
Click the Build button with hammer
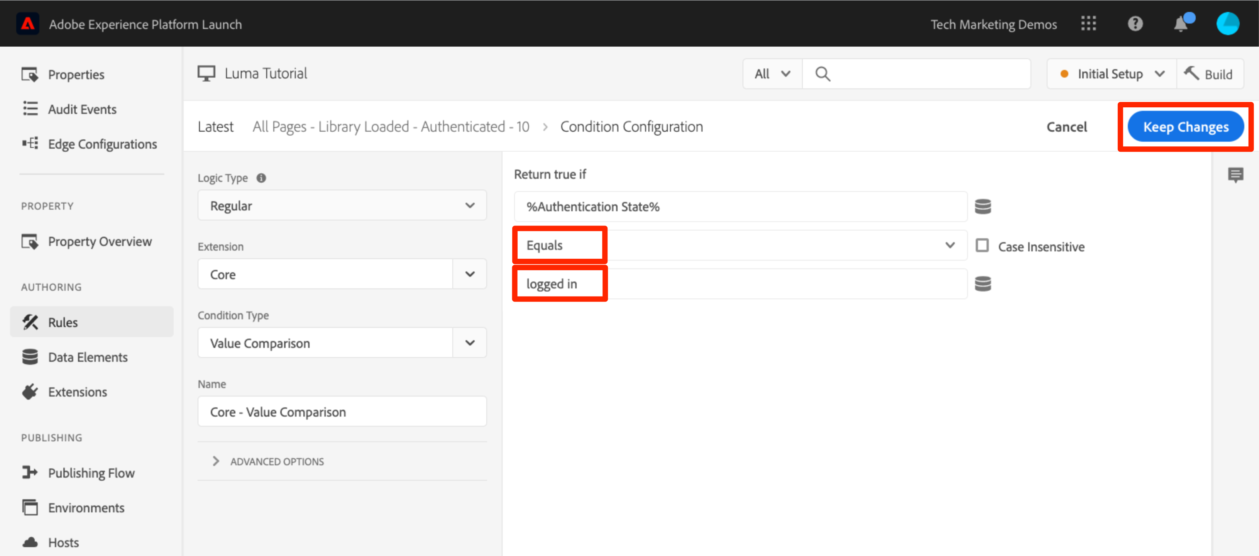[x=1209, y=74]
